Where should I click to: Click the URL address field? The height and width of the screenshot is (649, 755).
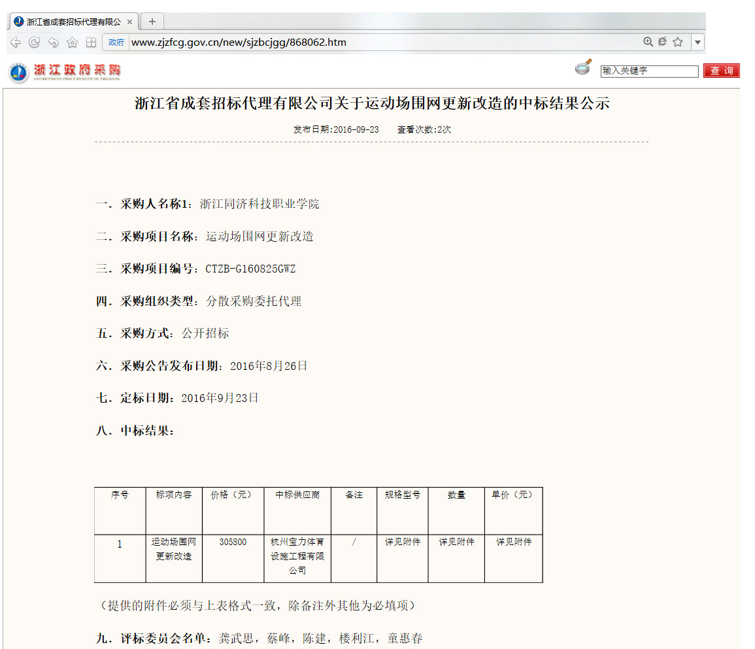[379, 42]
